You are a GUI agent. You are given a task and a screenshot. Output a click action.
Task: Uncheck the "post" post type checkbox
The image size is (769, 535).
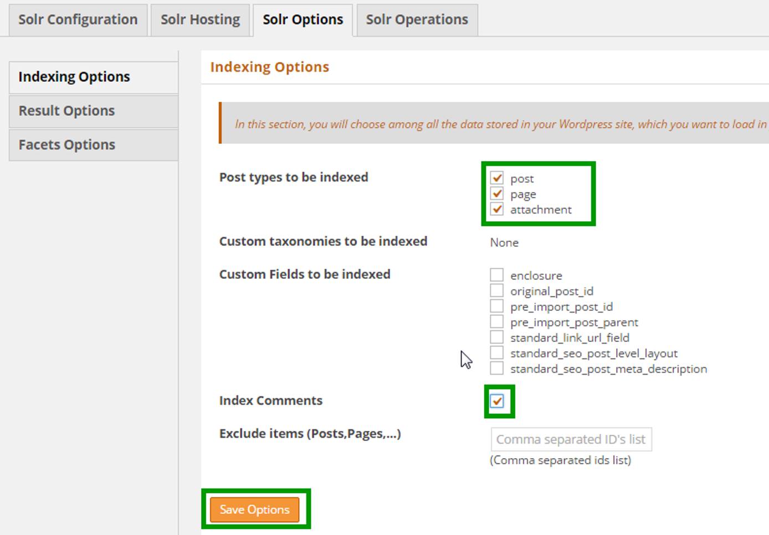[497, 178]
